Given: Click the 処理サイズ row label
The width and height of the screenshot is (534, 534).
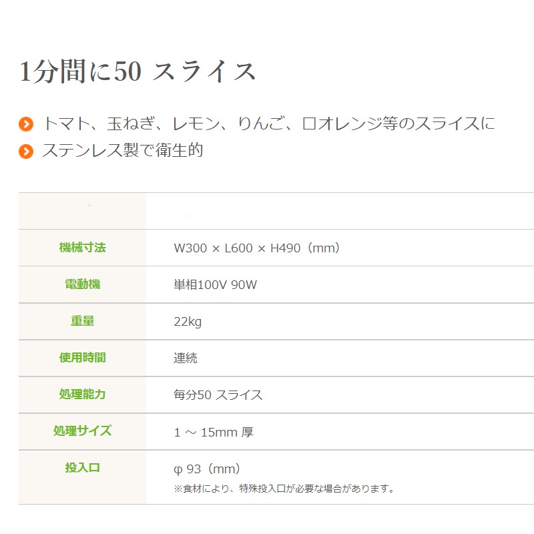Looking at the screenshot, I should coord(82,431).
